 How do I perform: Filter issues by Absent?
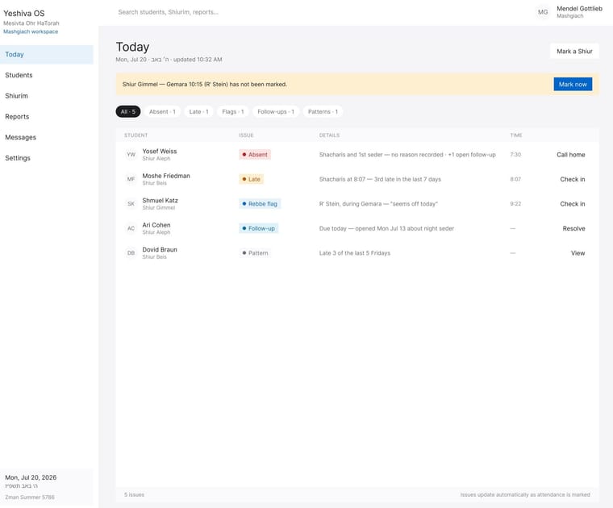pyautogui.click(x=162, y=112)
